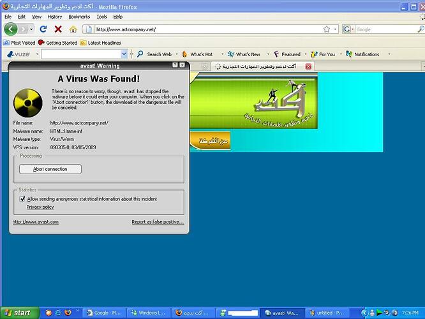Click the Firefox back navigation arrow
The width and height of the screenshot is (425, 319).
point(11,29)
